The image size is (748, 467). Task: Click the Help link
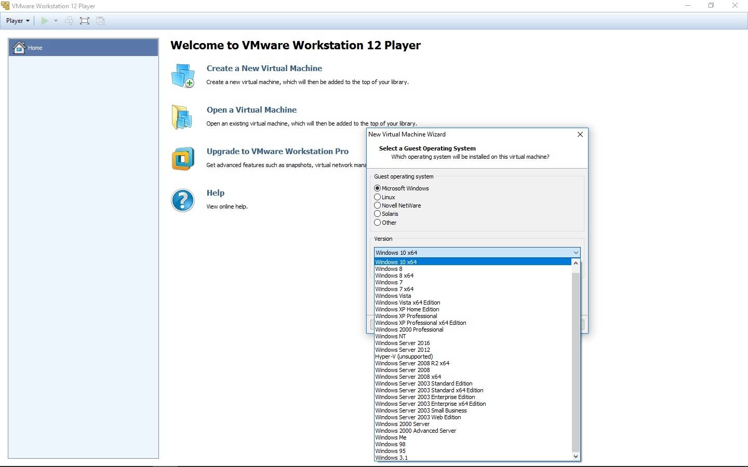coord(216,193)
